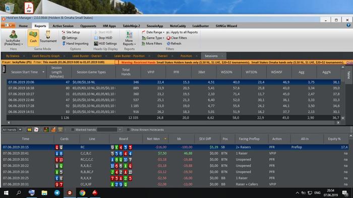The width and height of the screenshot is (353, 198).
Task: Switch to the Home ribbon tab
Action: pyautogui.click(x=23, y=26)
